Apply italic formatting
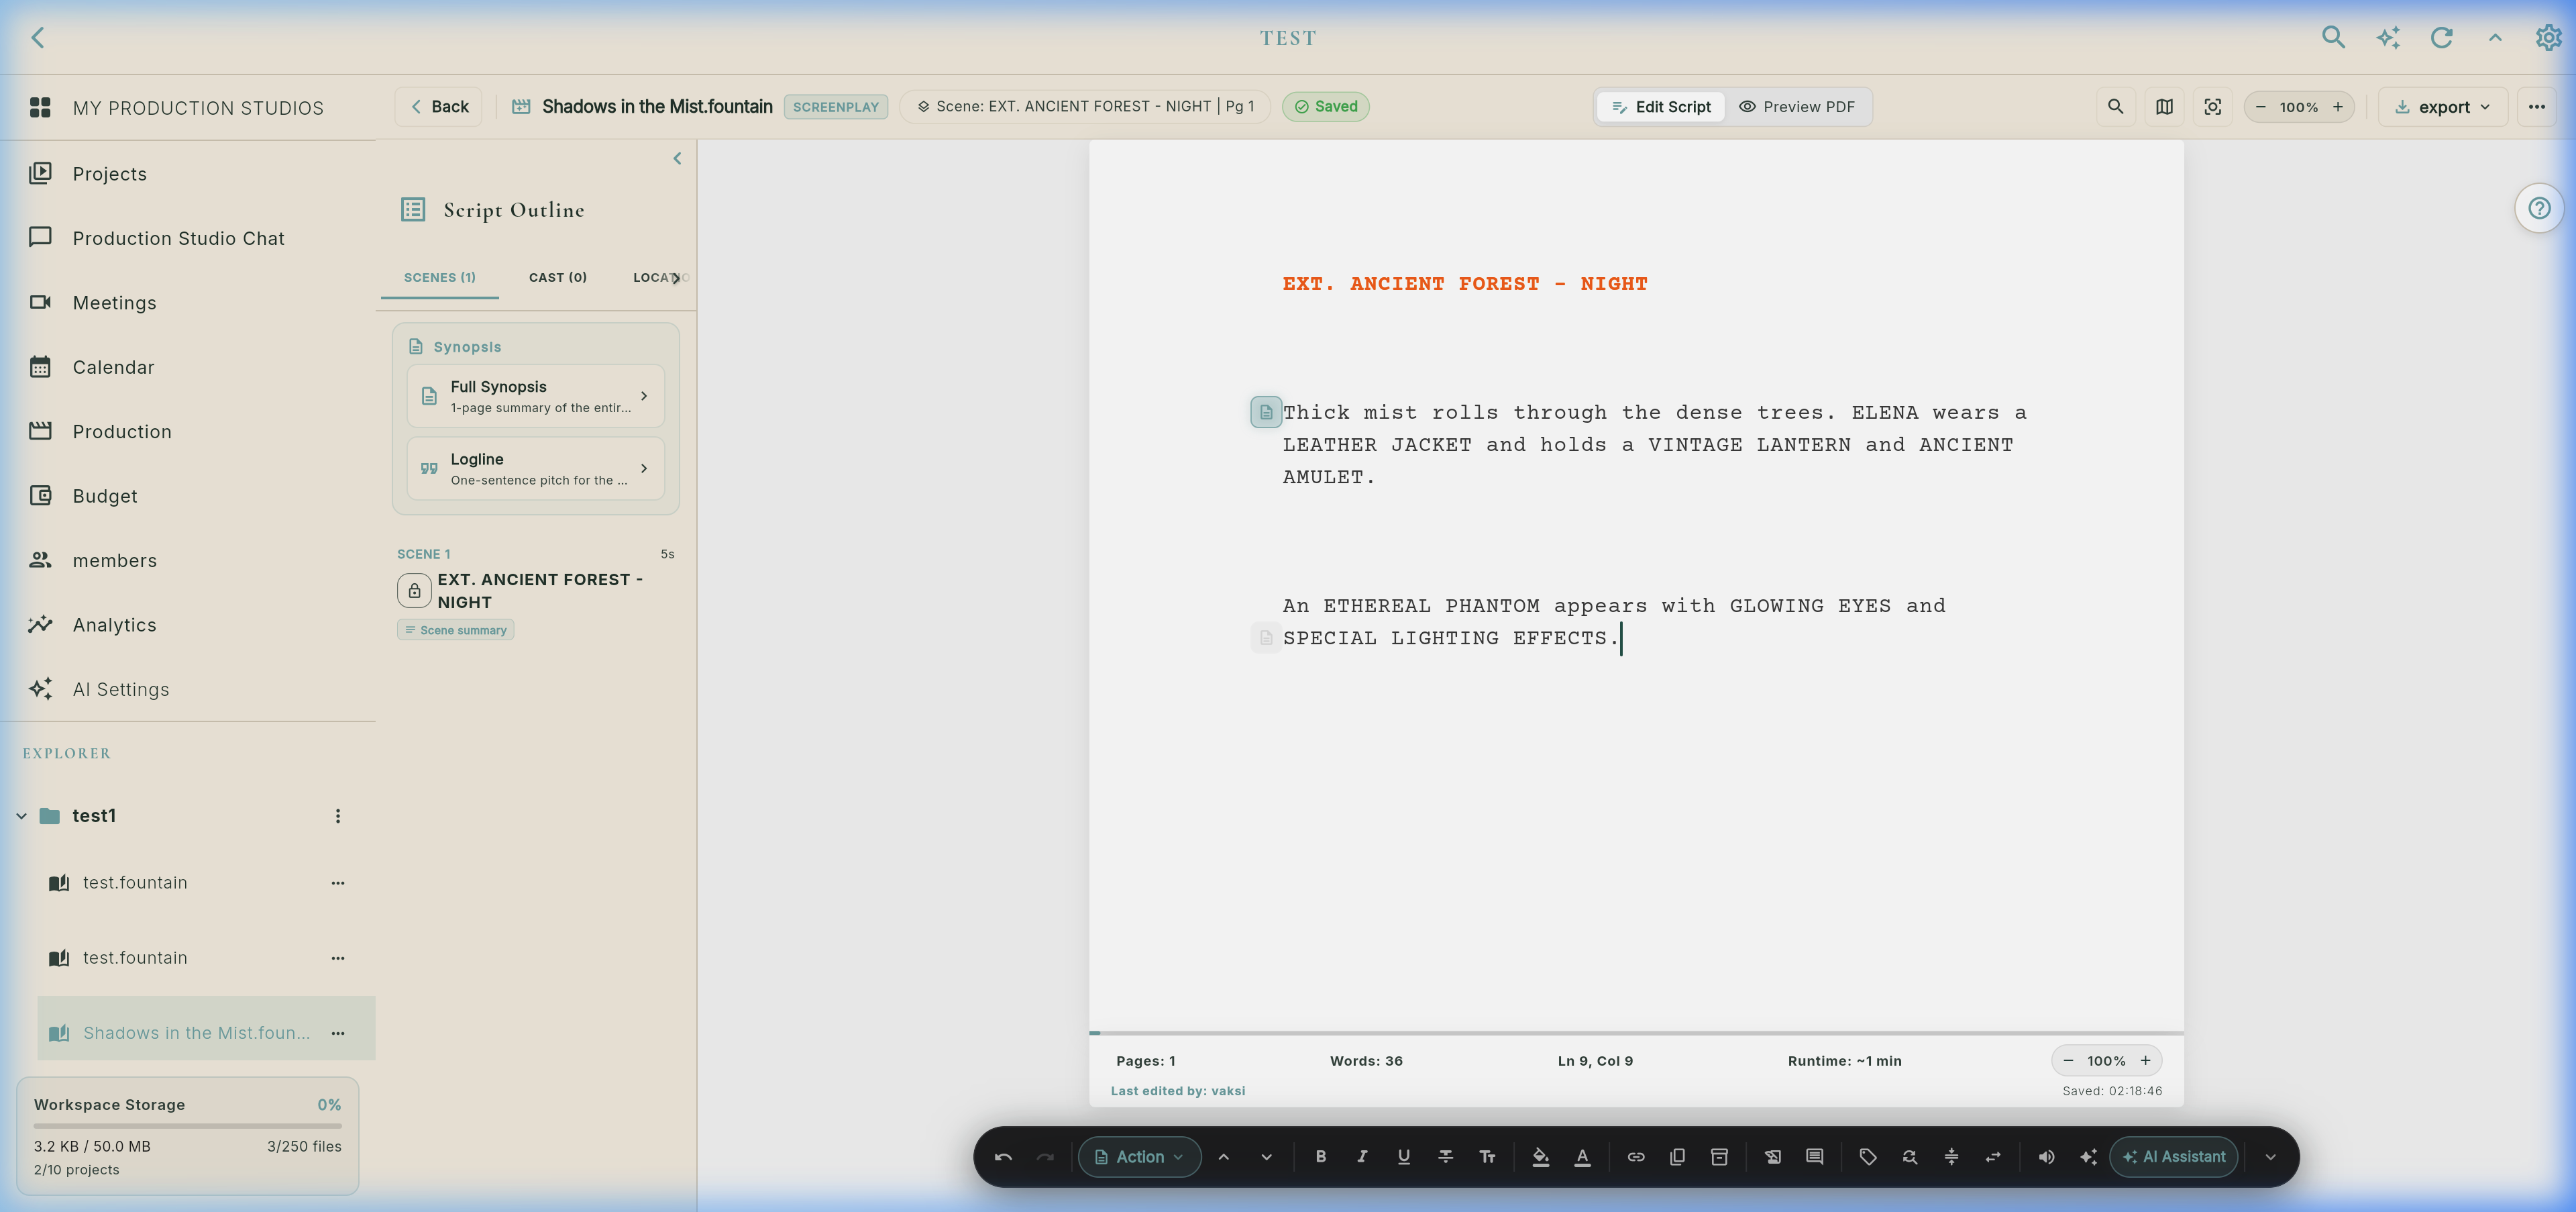 (1362, 1157)
